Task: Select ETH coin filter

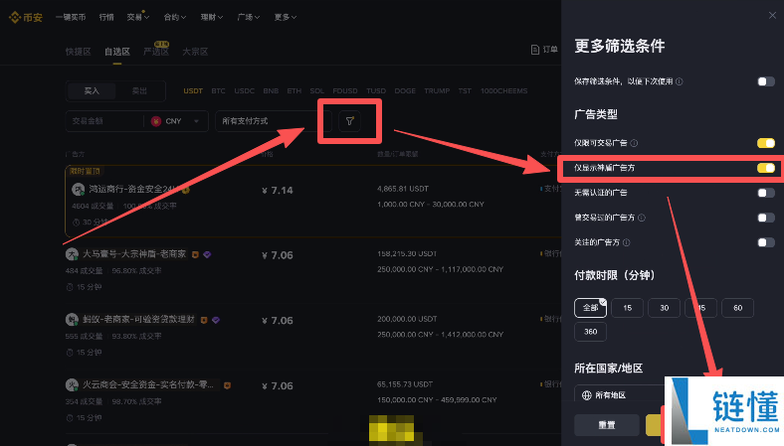Action: point(294,91)
